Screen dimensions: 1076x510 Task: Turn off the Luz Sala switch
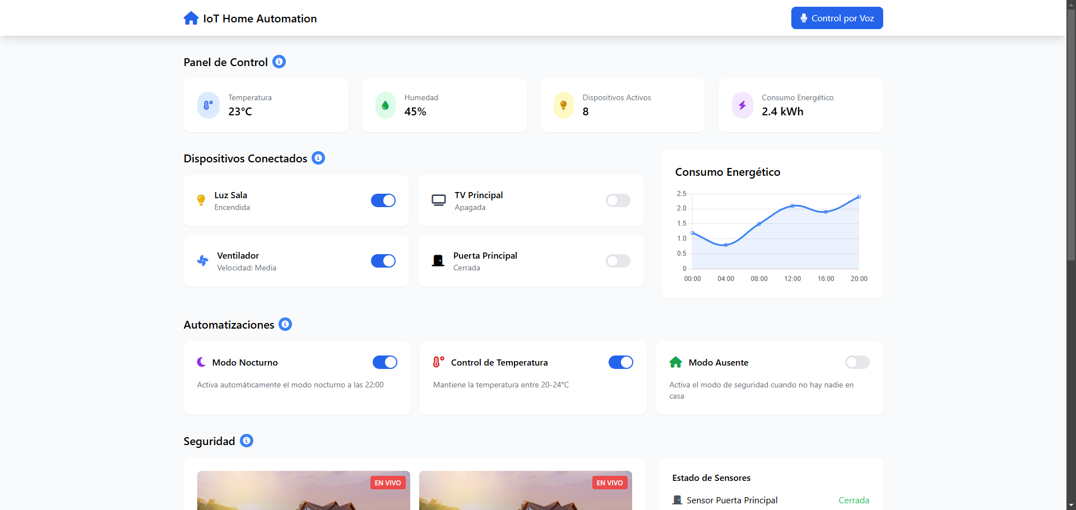pos(383,200)
